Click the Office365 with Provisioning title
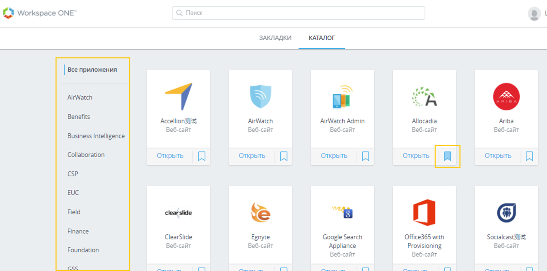The image size is (547, 271). (x=424, y=241)
